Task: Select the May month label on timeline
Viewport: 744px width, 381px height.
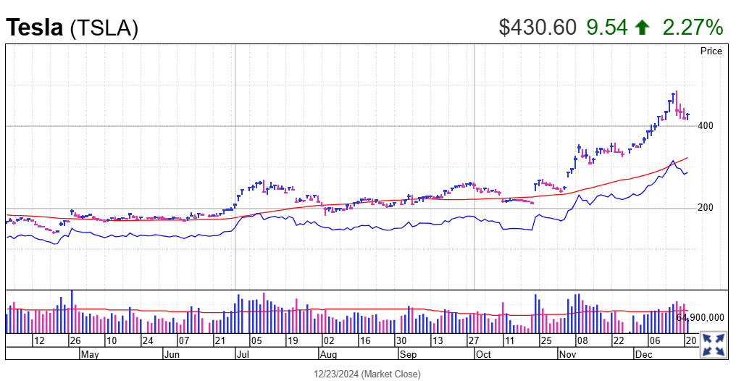Action: coord(90,354)
